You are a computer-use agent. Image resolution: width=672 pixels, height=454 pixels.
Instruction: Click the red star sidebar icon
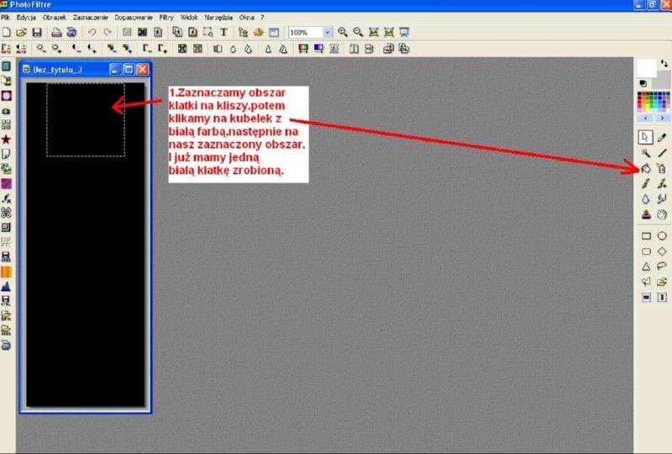(x=6, y=140)
